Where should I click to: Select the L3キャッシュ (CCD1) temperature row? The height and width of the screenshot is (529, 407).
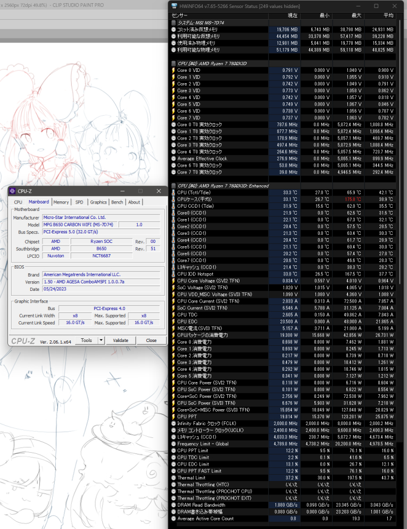pyautogui.click(x=283, y=267)
